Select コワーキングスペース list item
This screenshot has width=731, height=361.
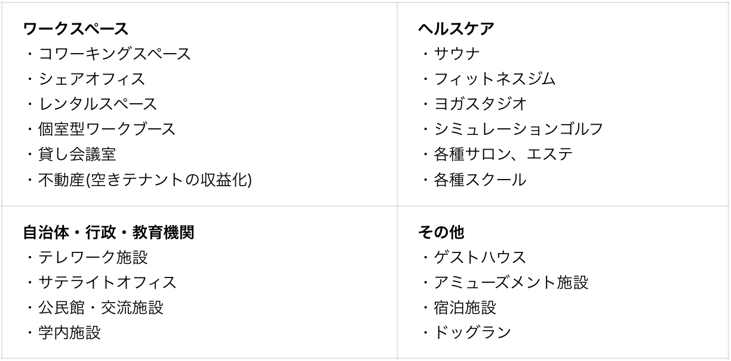tap(115, 54)
